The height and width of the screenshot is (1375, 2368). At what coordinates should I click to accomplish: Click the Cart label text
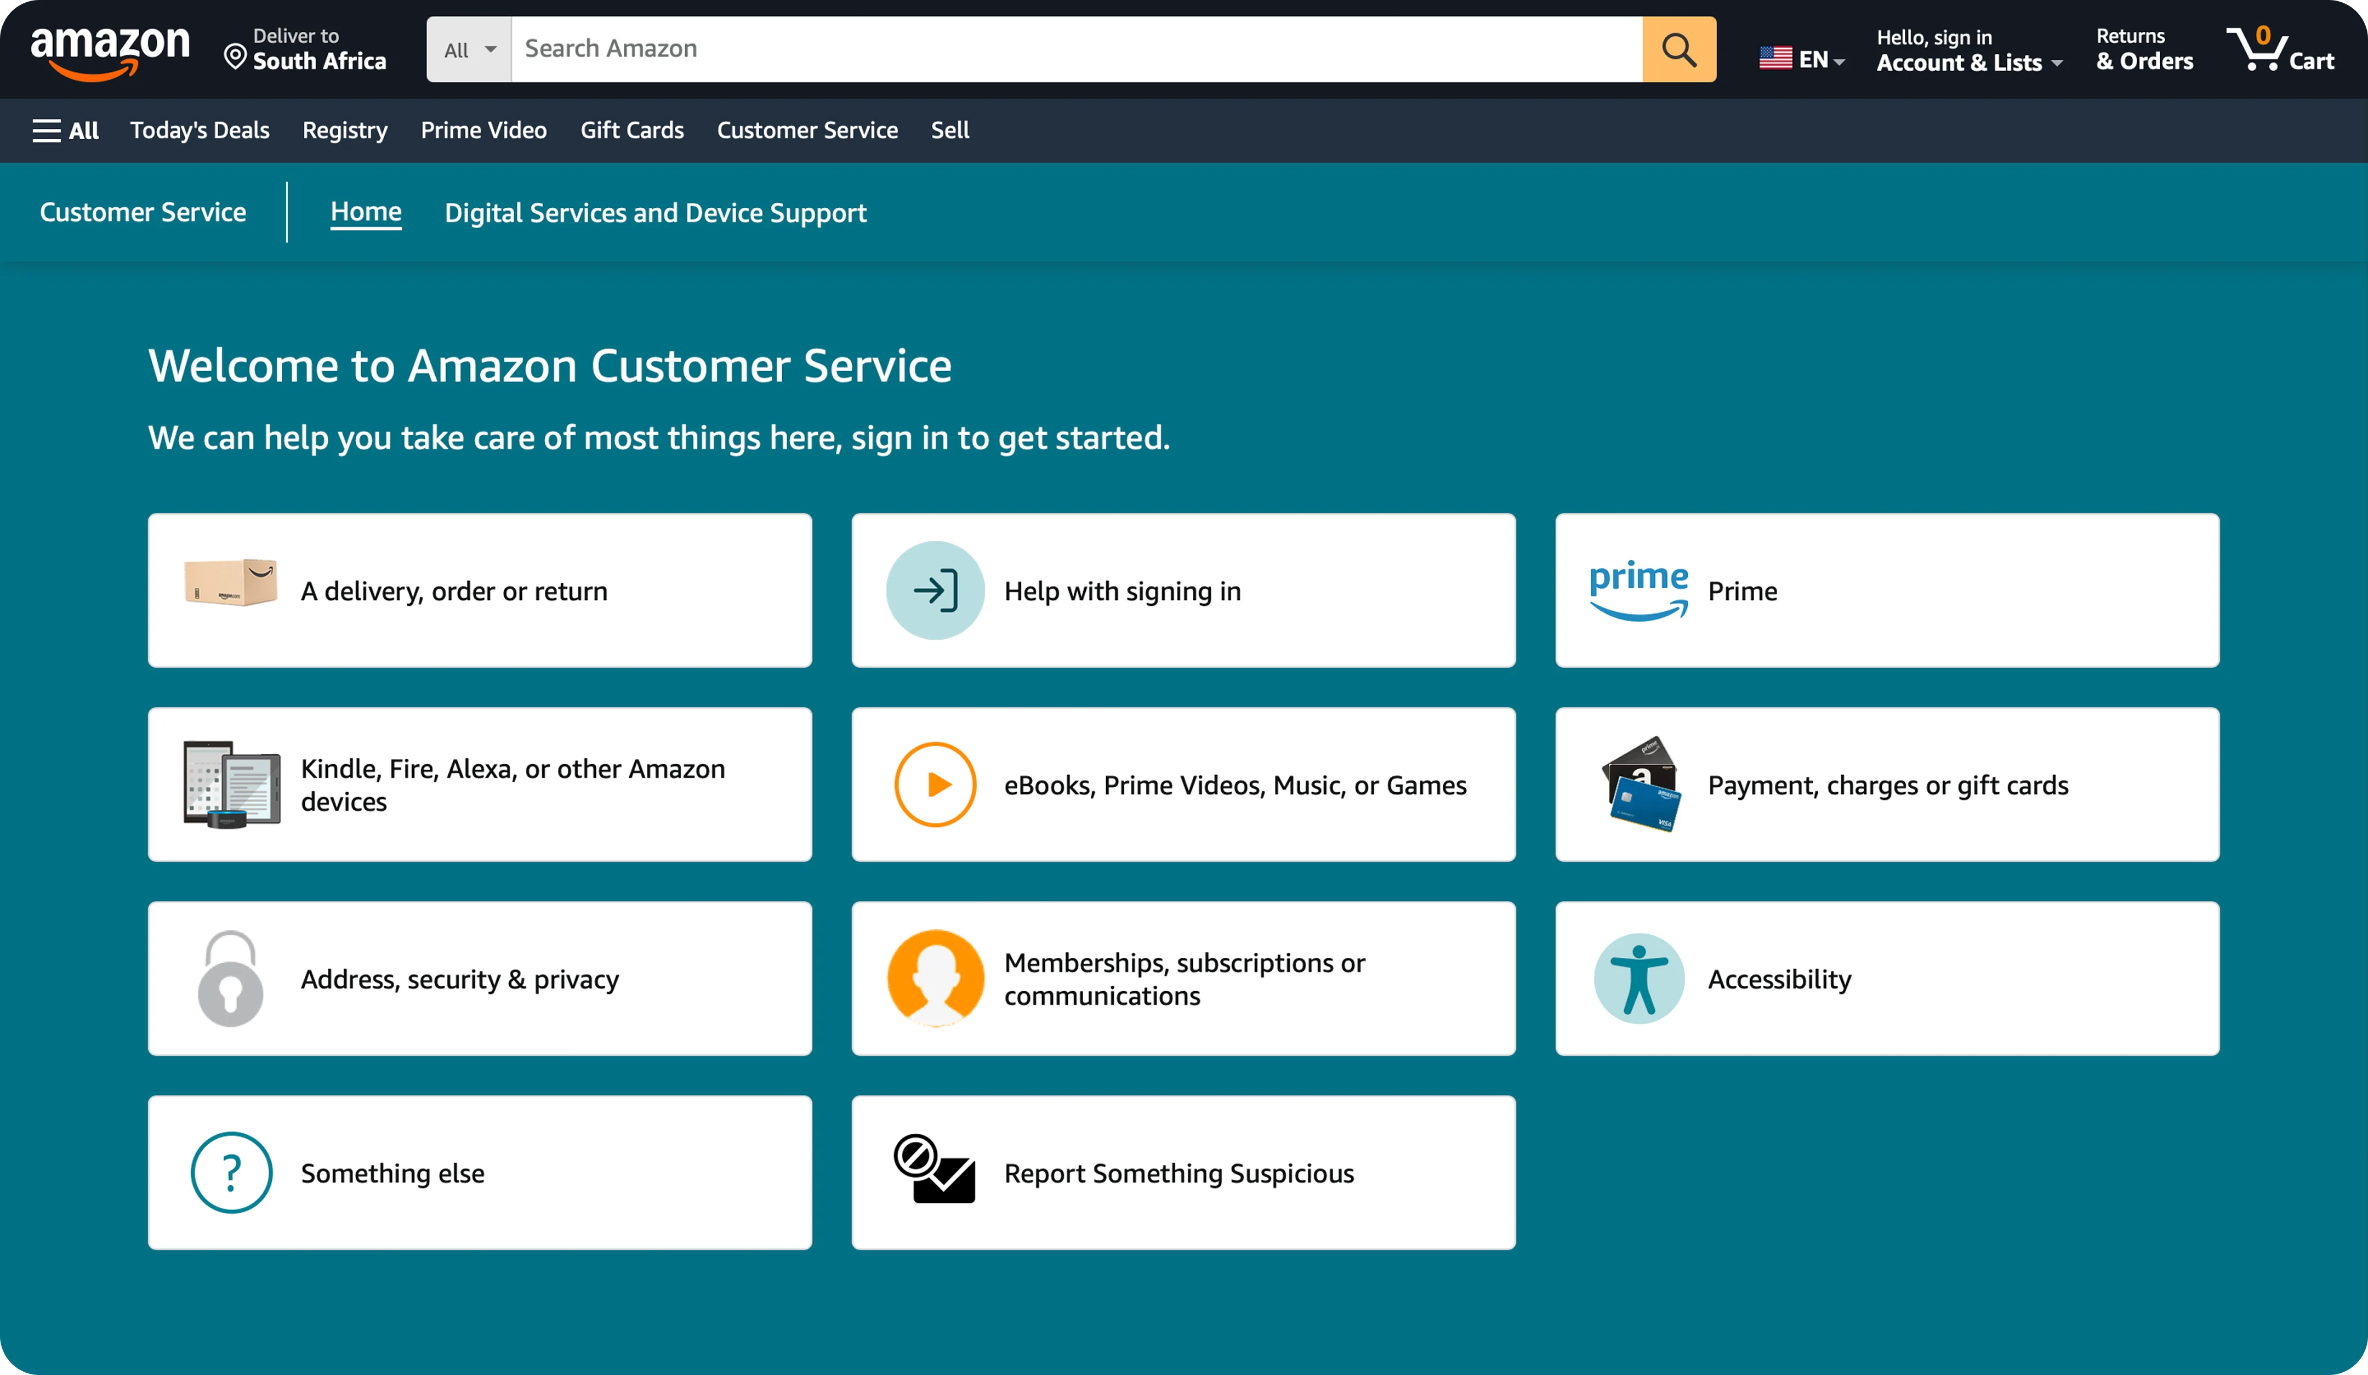[2310, 62]
